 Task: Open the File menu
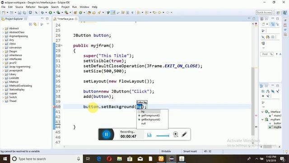[x=3, y=7]
